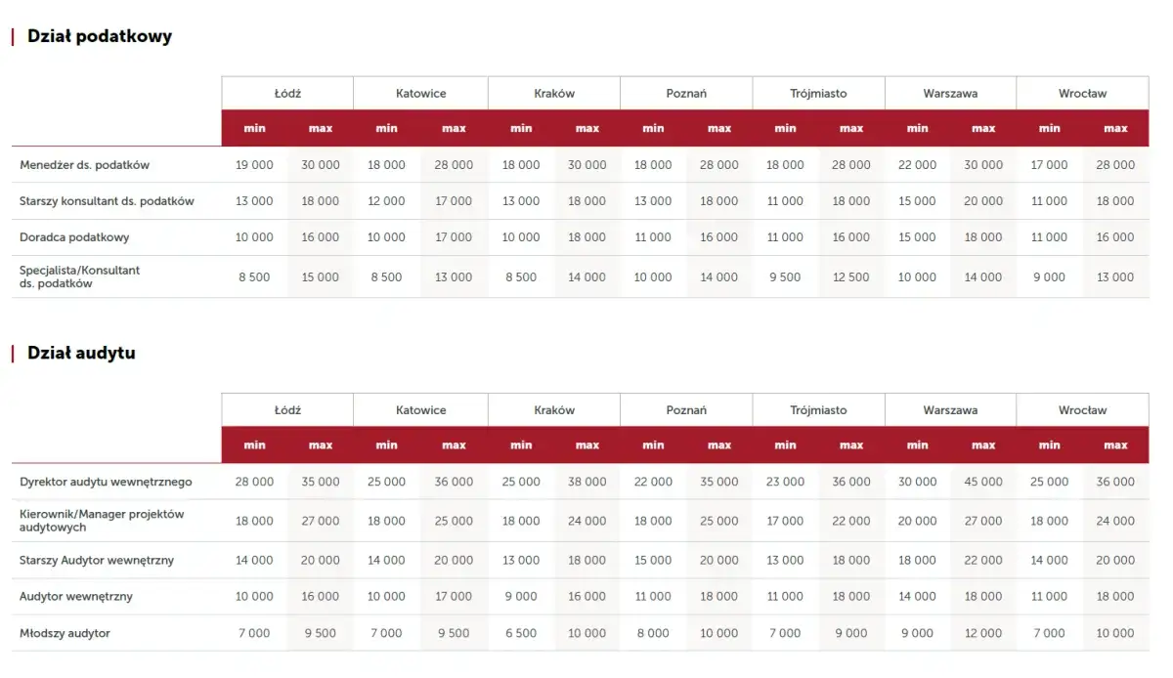Click the Starszy konsultant ds. podatków row label
The height and width of the screenshot is (678, 1173).
[x=107, y=201]
